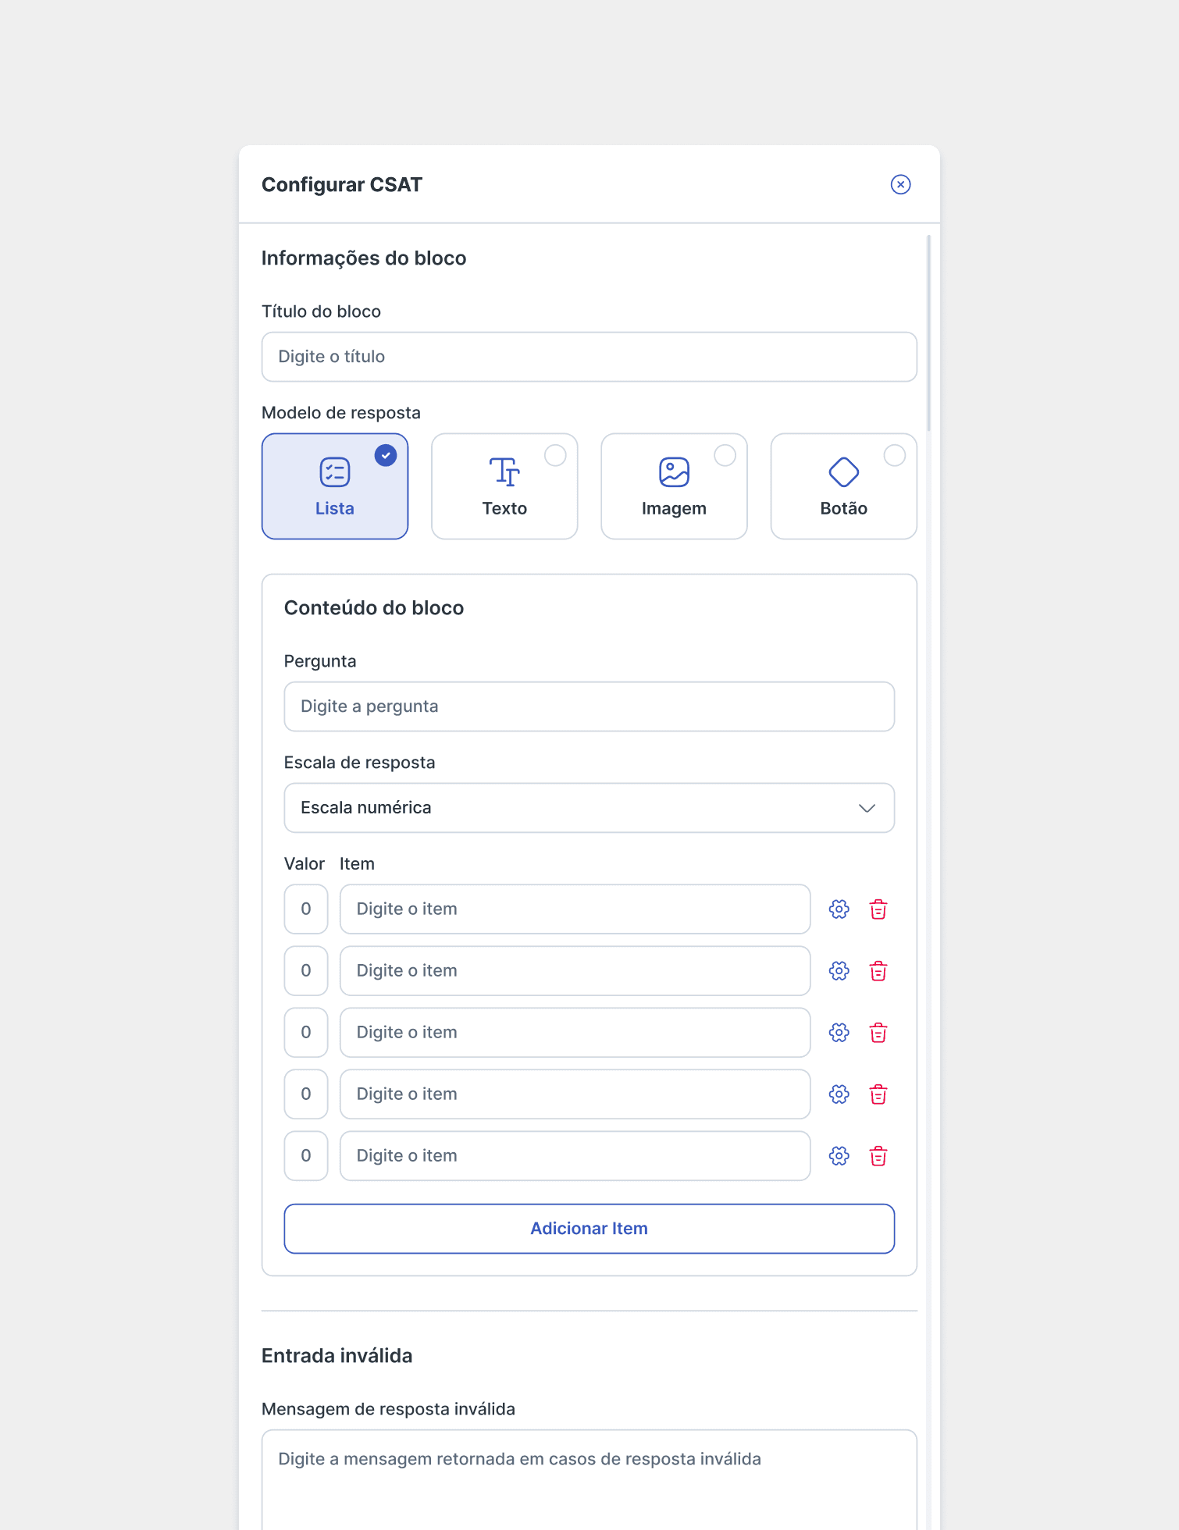This screenshot has height=1530, width=1179.
Task: Click the checked radio on Lista card
Action: tap(386, 455)
